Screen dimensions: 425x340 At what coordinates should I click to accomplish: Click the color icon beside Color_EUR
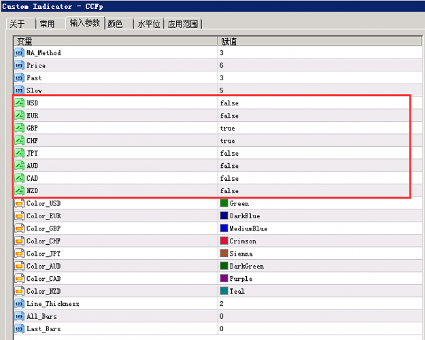click(x=19, y=216)
